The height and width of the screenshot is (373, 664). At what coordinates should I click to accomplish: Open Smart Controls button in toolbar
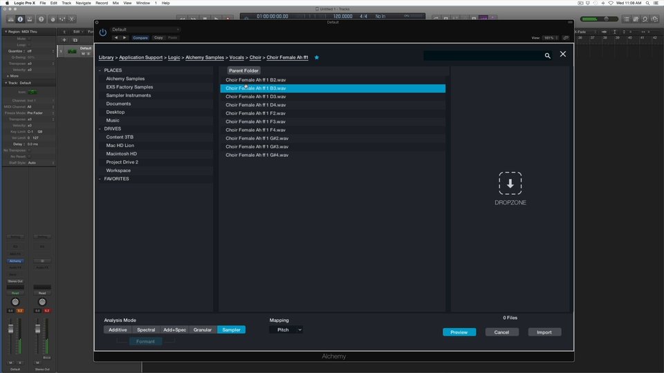coord(53,19)
